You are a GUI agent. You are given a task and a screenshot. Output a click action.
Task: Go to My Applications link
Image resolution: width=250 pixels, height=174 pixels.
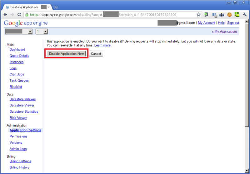225,31
